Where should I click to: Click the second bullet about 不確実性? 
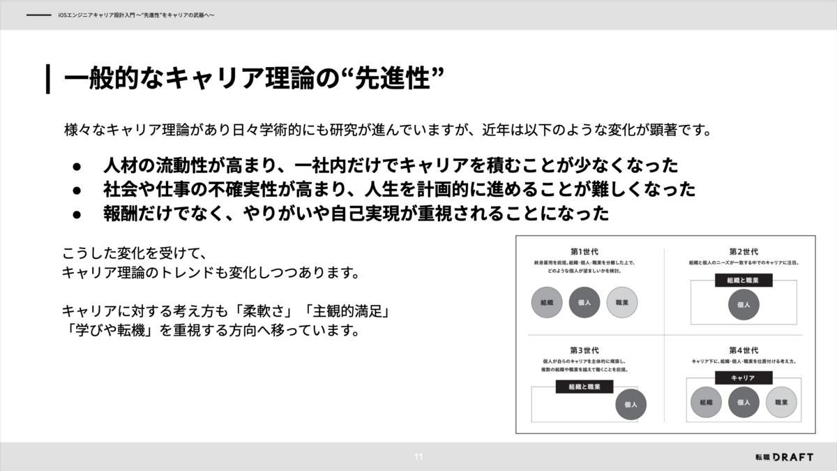point(399,190)
